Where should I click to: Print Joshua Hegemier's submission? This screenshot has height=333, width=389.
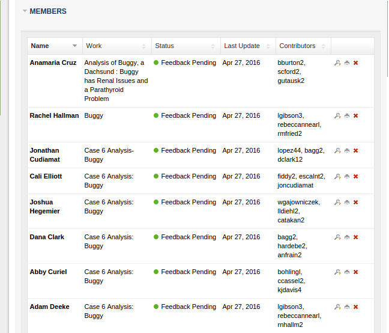(347, 203)
